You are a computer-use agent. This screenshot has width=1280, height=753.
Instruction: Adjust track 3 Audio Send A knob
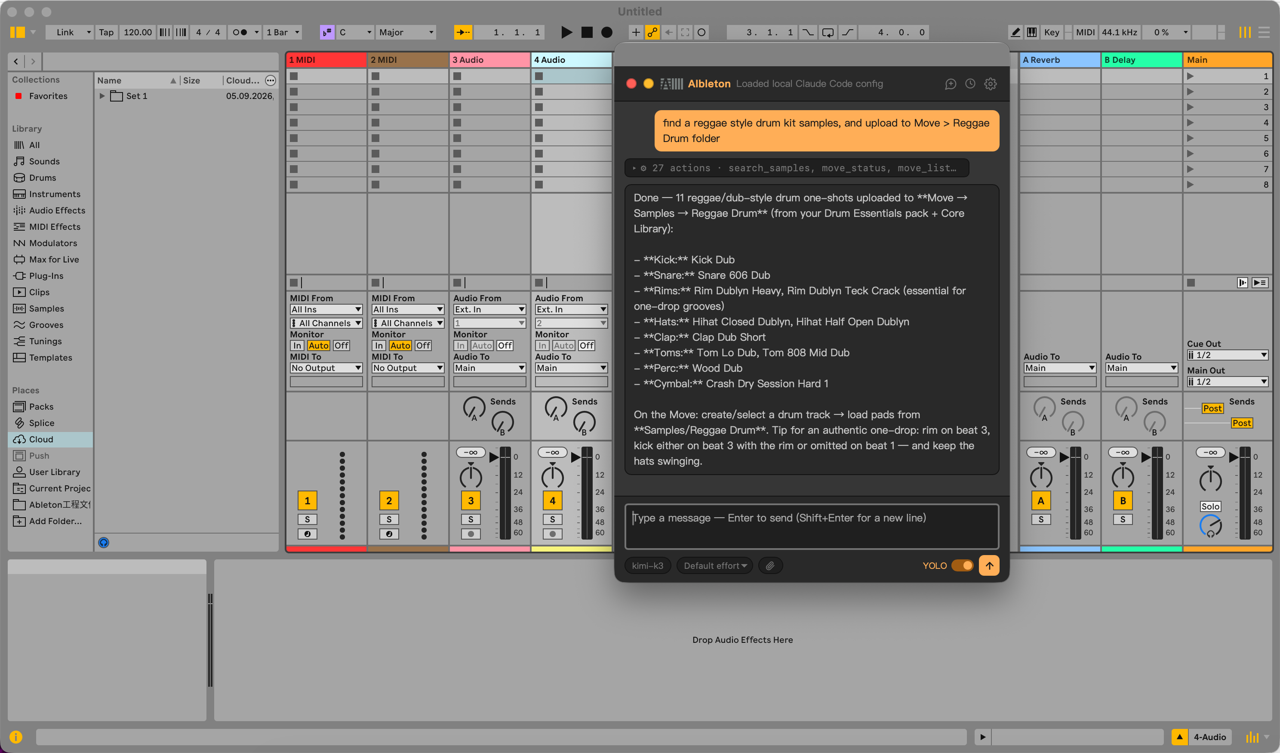474,408
